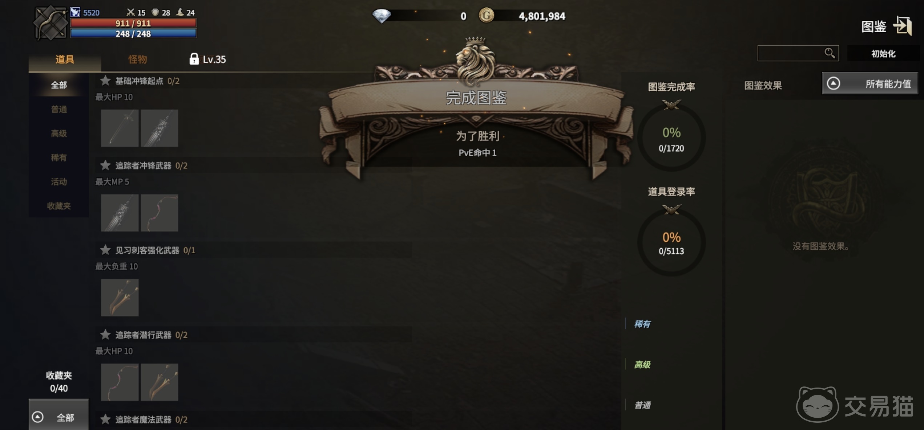The width and height of the screenshot is (924, 430).
Task: Click the search magnifier icon
Action: tap(830, 53)
